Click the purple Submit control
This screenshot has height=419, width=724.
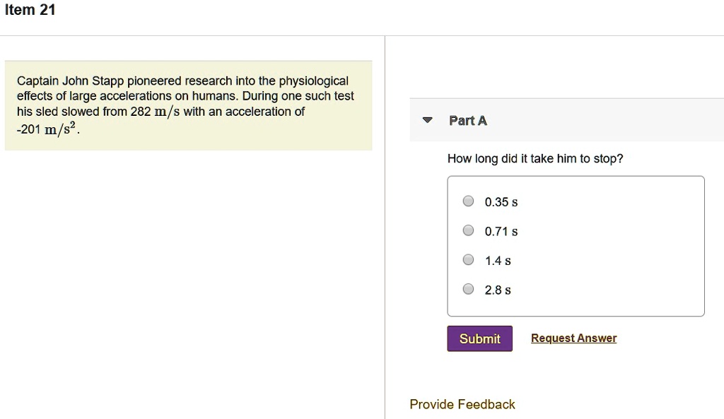(479, 338)
